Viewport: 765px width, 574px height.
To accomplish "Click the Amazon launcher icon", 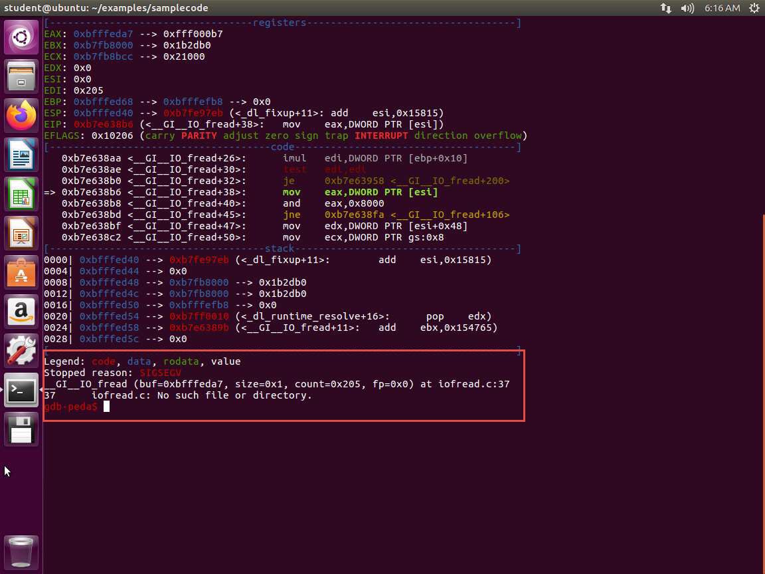I will [21, 312].
